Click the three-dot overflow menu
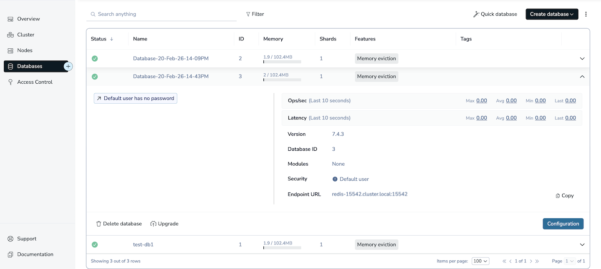The image size is (601, 269). (586, 14)
